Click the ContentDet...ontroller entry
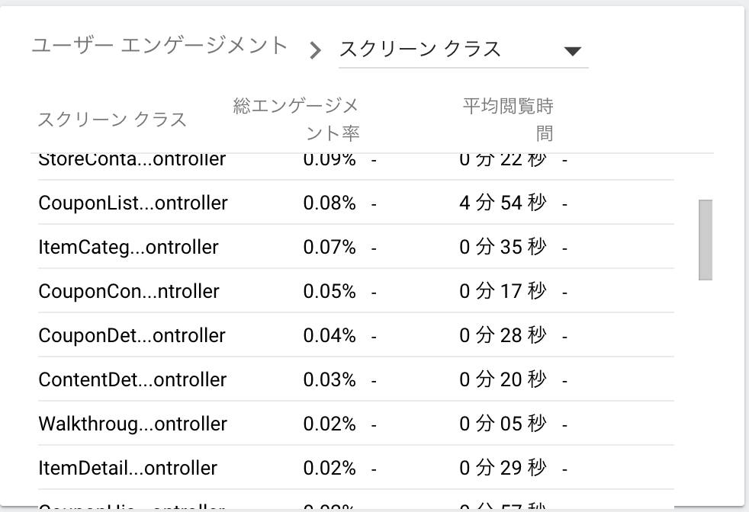The width and height of the screenshot is (749, 512). tap(132, 379)
